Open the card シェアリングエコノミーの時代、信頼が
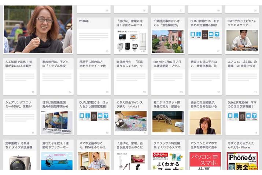The height and width of the screenshot is (175, 262). point(20,117)
